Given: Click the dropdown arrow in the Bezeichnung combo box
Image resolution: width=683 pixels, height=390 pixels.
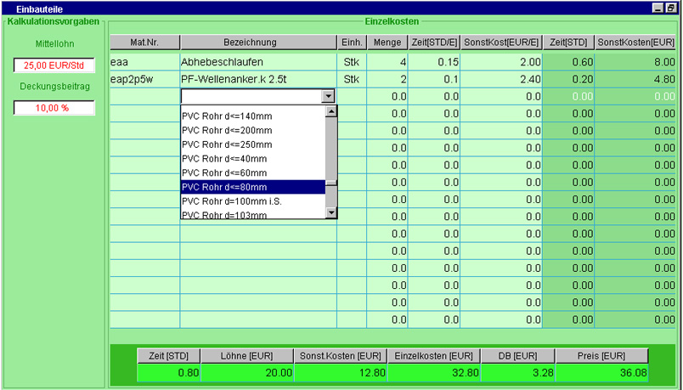Looking at the screenshot, I should (329, 97).
